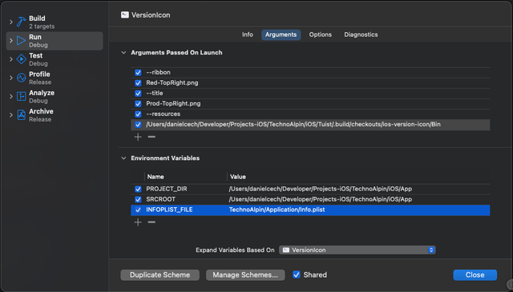This screenshot has height=292, width=513.
Task: Add a new launch argument with plus
Action: [x=138, y=137]
